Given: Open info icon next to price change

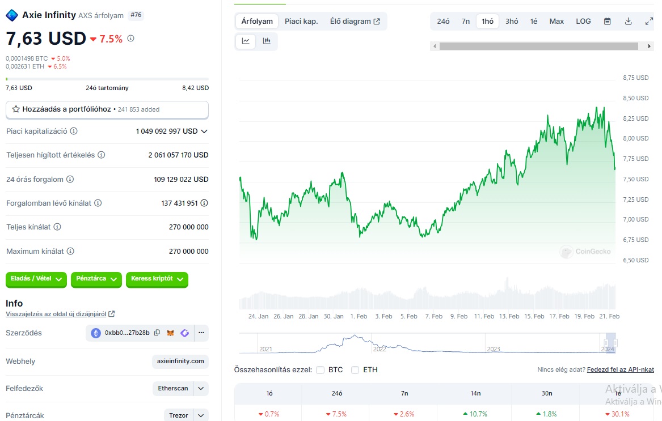Looking at the screenshot, I should coord(131,39).
